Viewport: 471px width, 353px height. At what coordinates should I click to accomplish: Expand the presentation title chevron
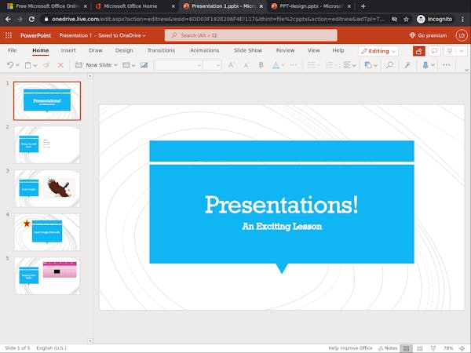pyautogui.click(x=144, y=36)
